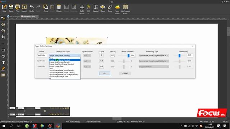Open the notification center icon
Screen dimensions: 230x129
pos(225,126)
